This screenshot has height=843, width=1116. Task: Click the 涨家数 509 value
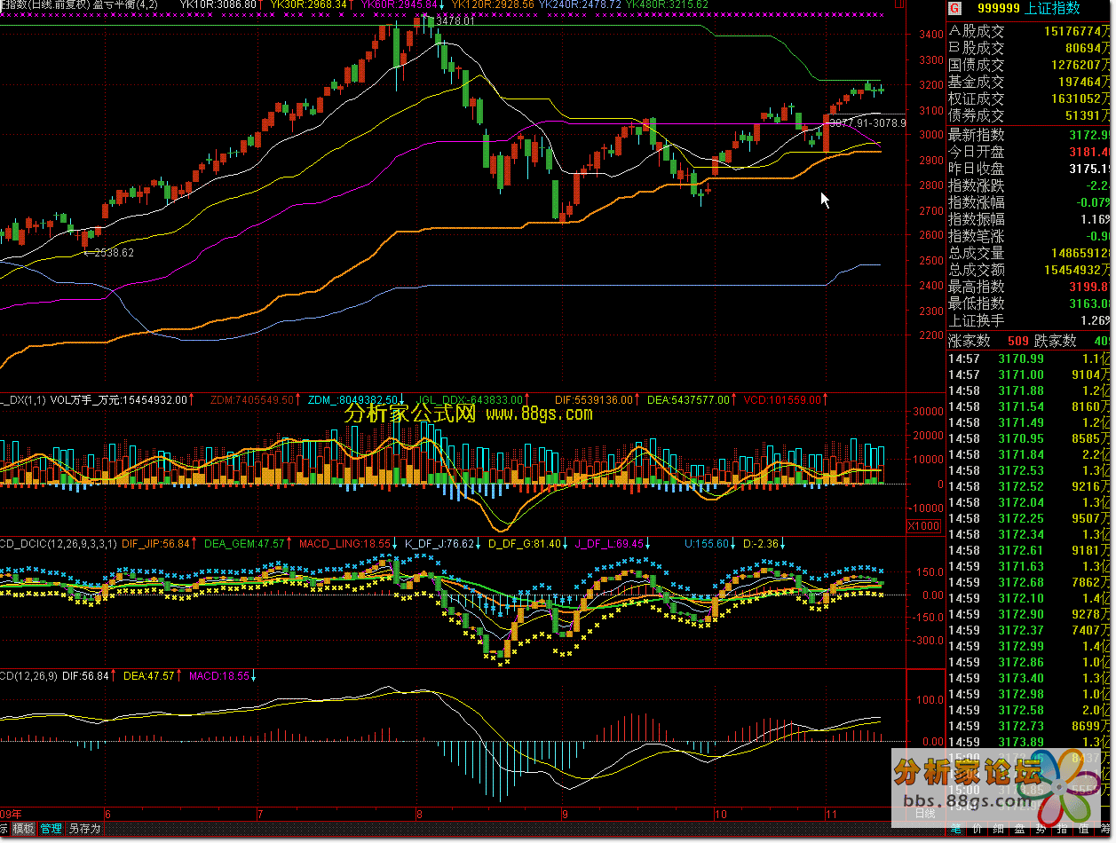coord(1017,341)
